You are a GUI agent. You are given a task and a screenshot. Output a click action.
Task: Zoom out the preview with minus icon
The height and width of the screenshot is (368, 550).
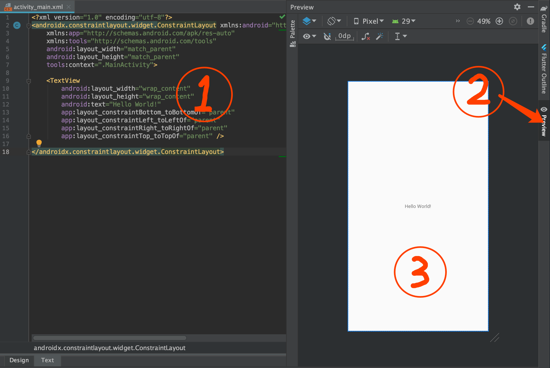pos(470,21)
